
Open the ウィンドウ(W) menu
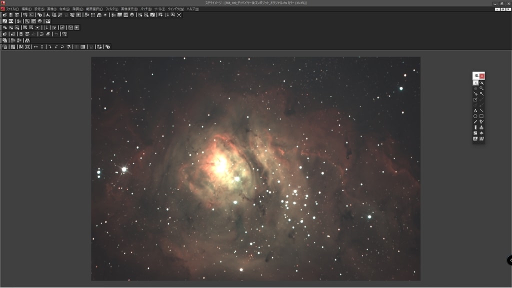[x=176, y=9]
